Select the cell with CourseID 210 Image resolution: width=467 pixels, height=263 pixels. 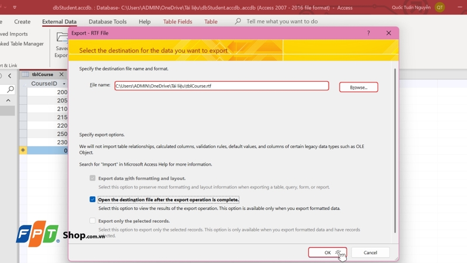pos(48,109)
